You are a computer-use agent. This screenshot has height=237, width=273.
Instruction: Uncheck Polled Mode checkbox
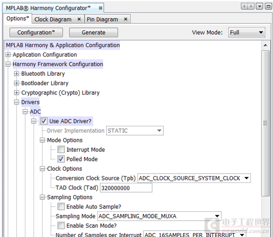(x=61, y=159)
